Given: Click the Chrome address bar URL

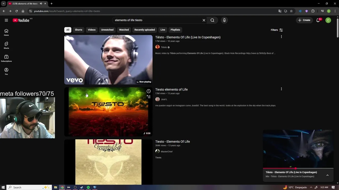Looking at the screenshot, I should [67, 11].
